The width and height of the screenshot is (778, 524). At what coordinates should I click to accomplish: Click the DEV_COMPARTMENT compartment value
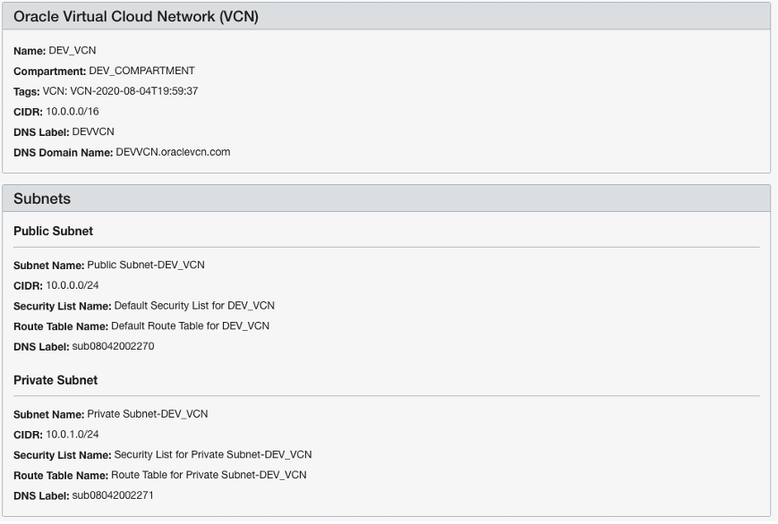point(141,71)
